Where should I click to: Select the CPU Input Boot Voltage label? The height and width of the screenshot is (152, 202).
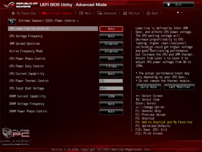coord(27,88)
